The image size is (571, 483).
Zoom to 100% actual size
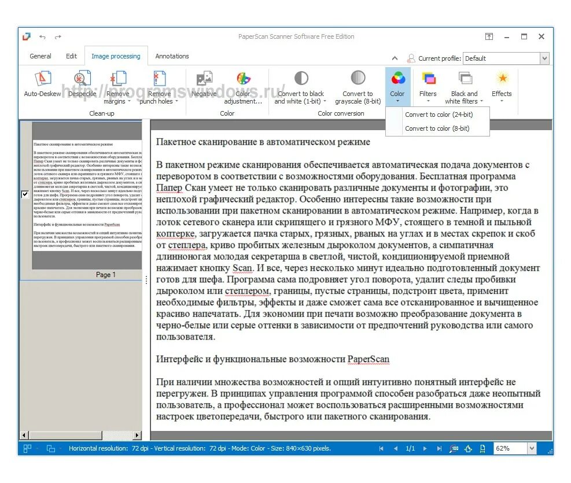pos(454,448)
